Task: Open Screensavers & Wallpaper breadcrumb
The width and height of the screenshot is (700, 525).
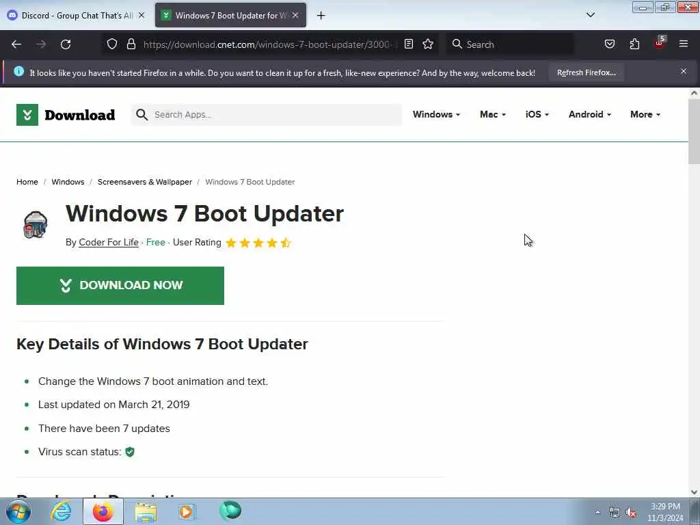Action: (145, 182)
